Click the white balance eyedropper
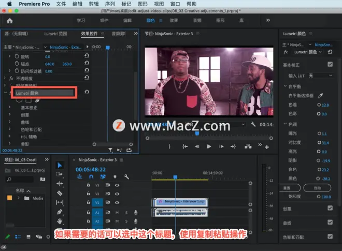 coord(320,95)
